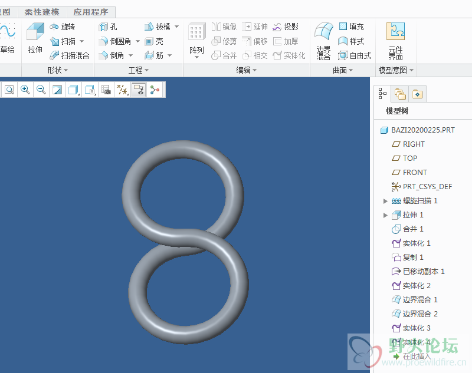Select PRT_CSYS_DEF coordinate system

point(421,187)
